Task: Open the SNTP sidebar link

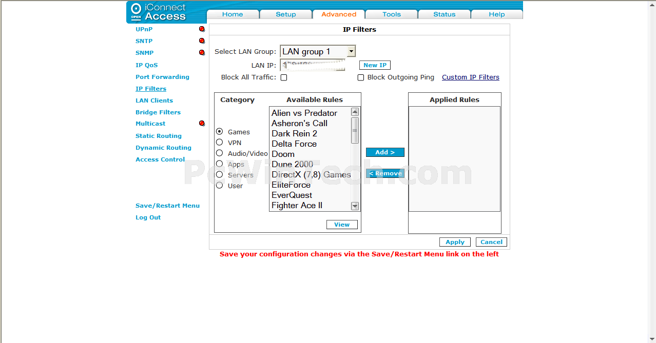Action: click(x=144, y=41)
